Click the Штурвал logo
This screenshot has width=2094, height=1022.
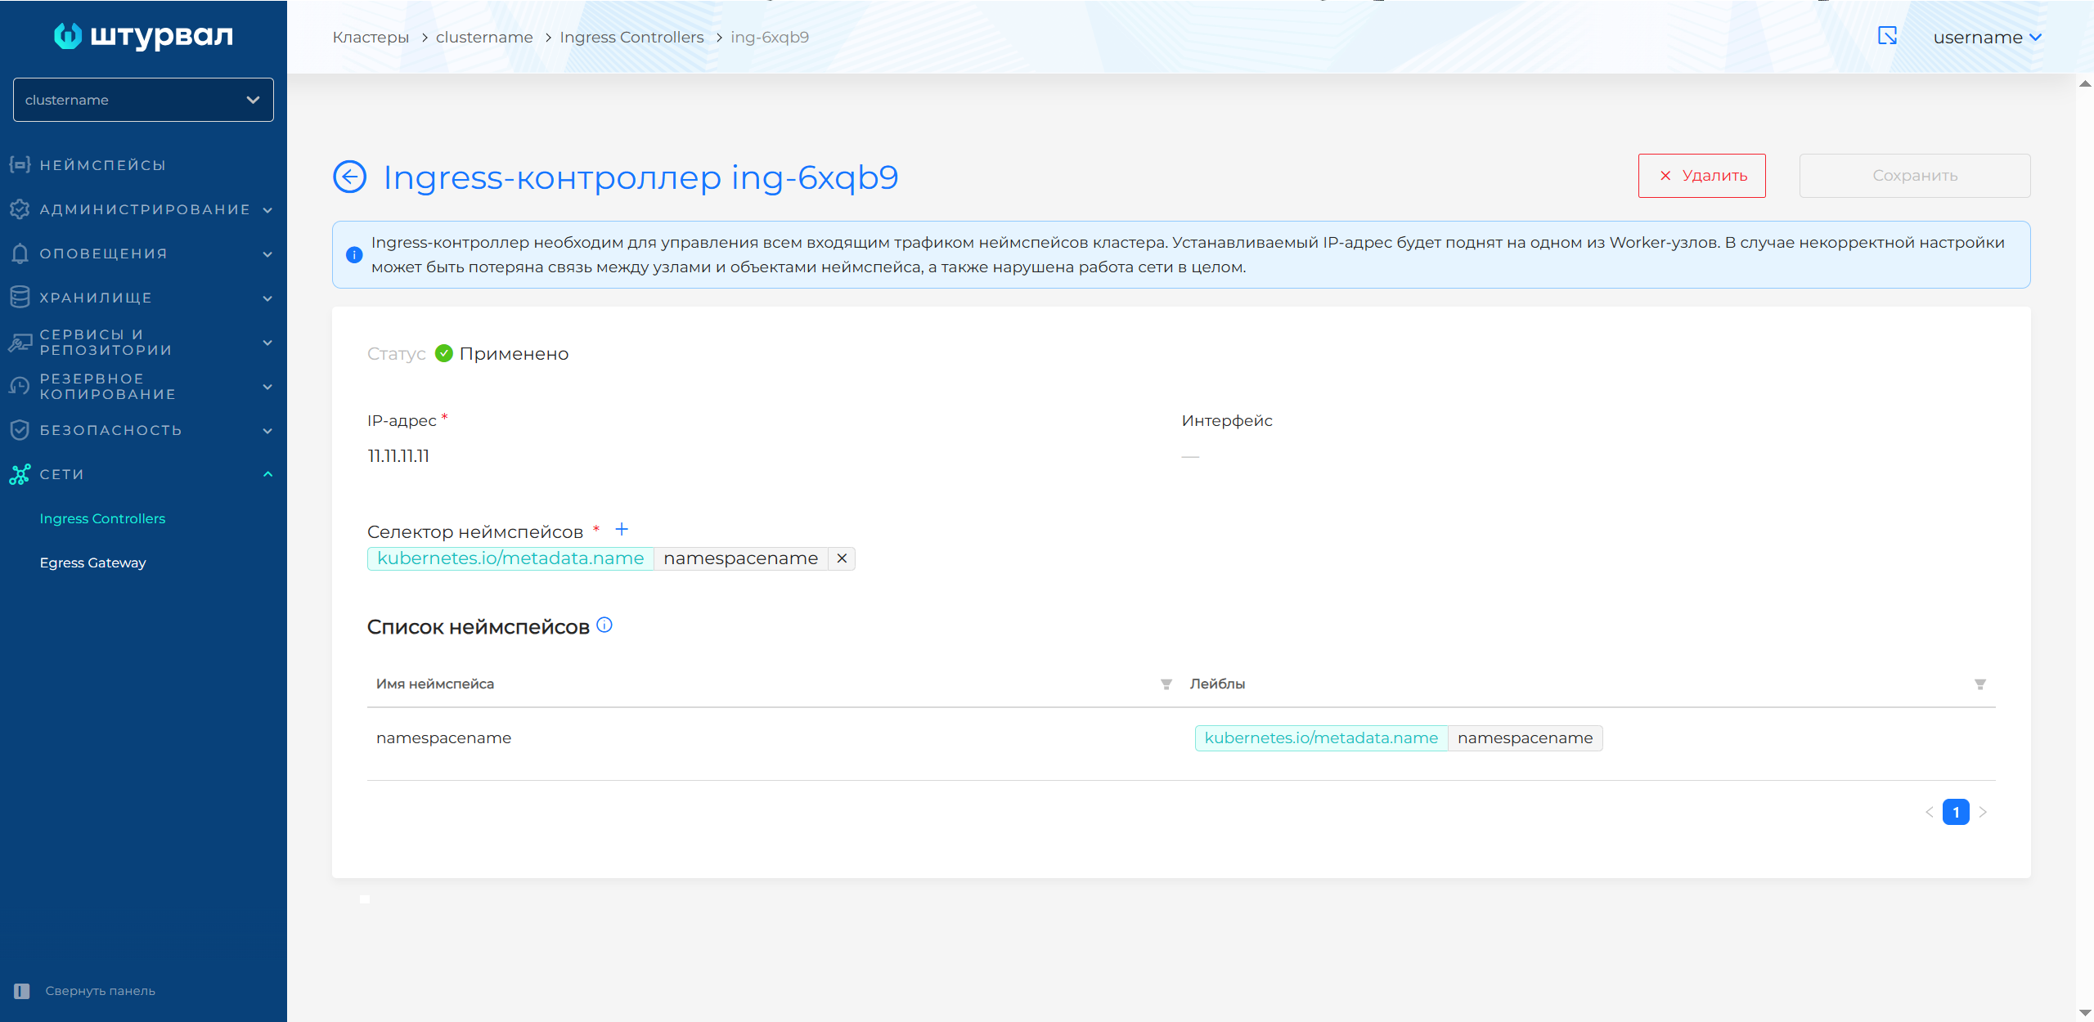[x=144, y=36]
